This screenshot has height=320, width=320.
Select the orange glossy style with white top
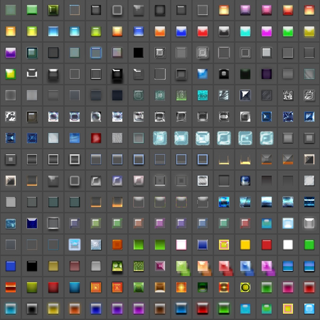click(160, 31)
